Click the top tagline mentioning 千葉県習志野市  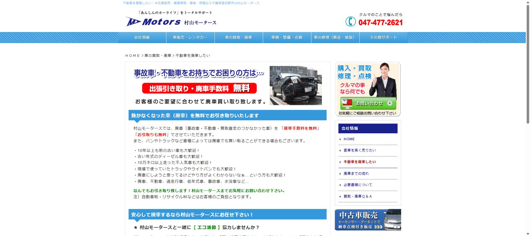pos(191,3)
